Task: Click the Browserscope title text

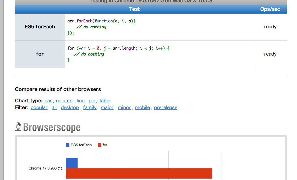Action: 52,127
